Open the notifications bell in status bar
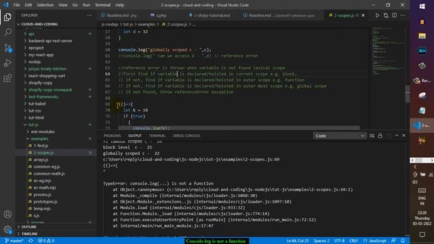434x244 pixels. (x=403, y=241)
